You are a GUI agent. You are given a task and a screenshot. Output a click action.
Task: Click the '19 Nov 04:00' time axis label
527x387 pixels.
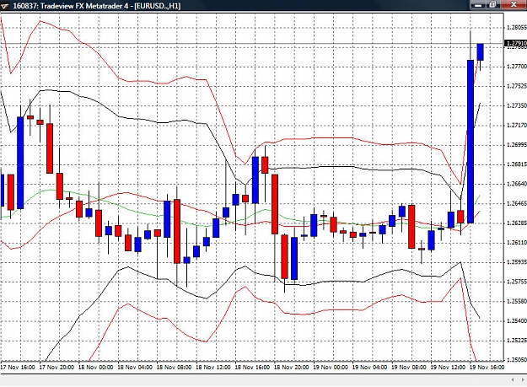(x=369, y=367)
